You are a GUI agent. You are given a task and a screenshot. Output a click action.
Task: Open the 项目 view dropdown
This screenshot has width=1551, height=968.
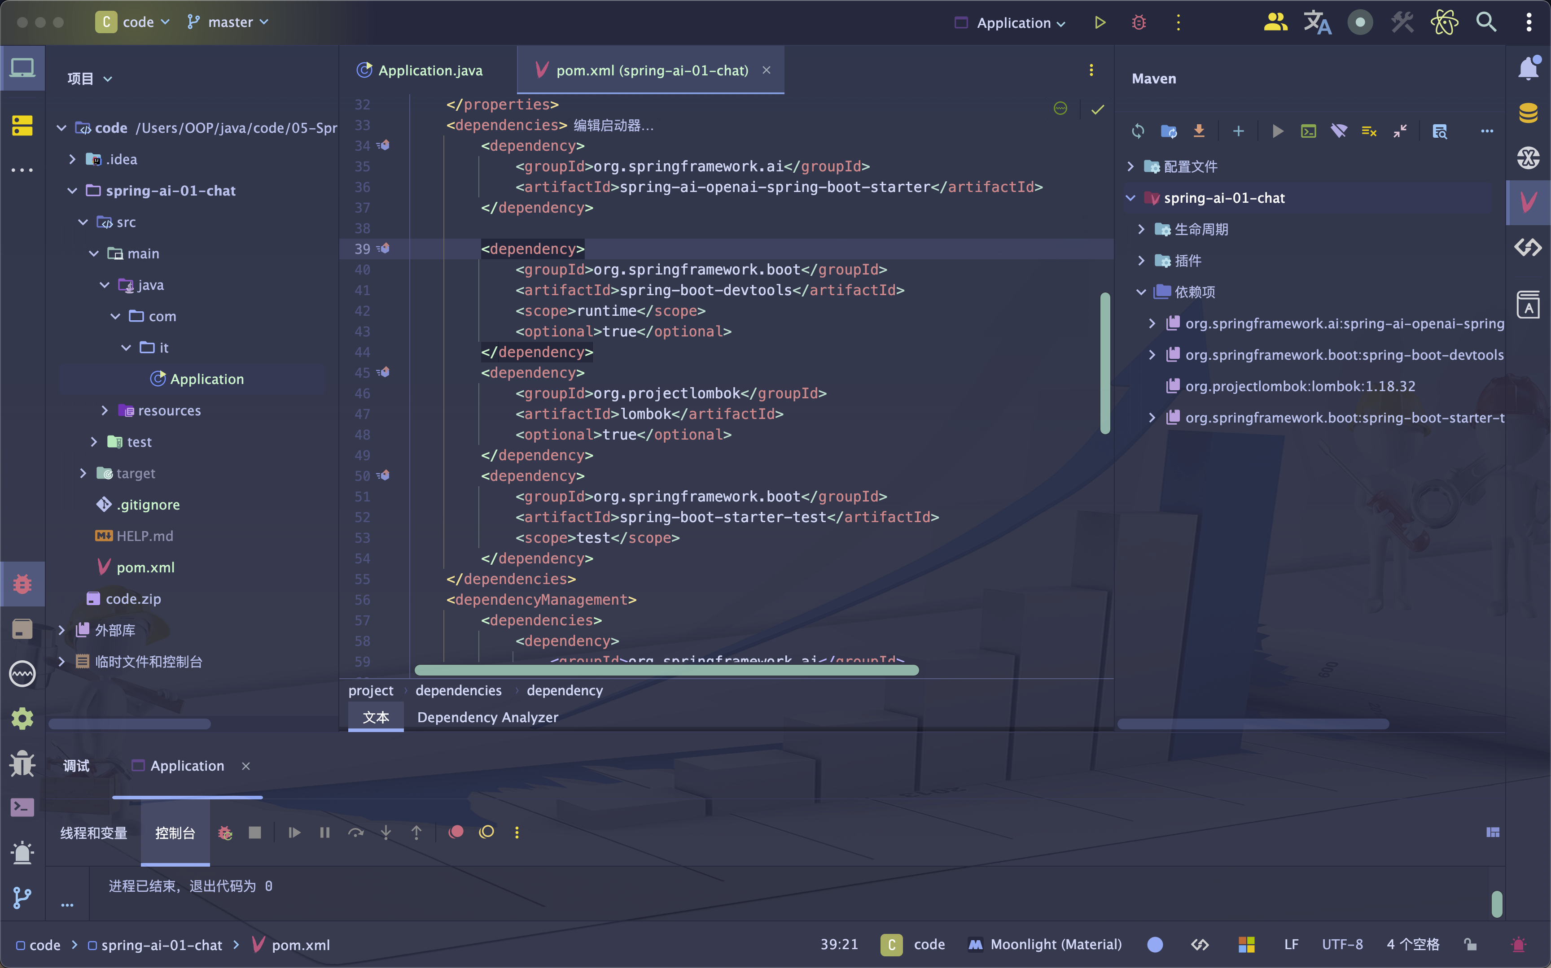coord(90,78)
